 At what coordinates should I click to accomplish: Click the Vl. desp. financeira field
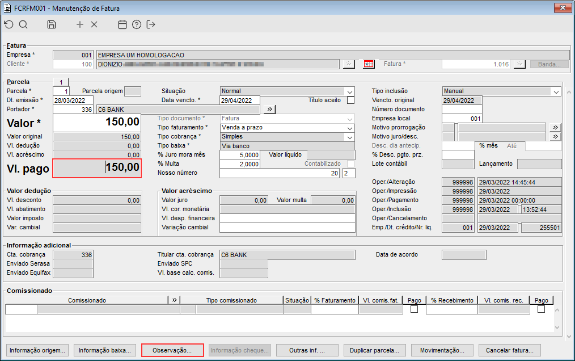point(287,219)
